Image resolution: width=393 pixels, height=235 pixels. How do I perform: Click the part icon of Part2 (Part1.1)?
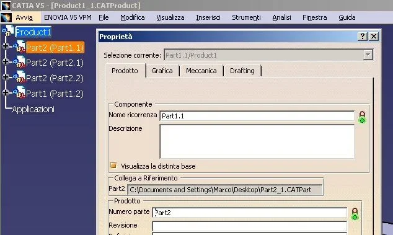point(19,47)
